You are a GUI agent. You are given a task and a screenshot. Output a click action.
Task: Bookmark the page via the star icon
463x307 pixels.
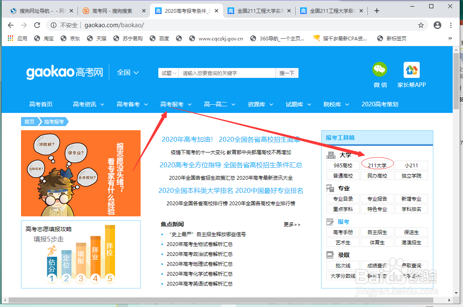pyautogui.click(x=421, y=25)
